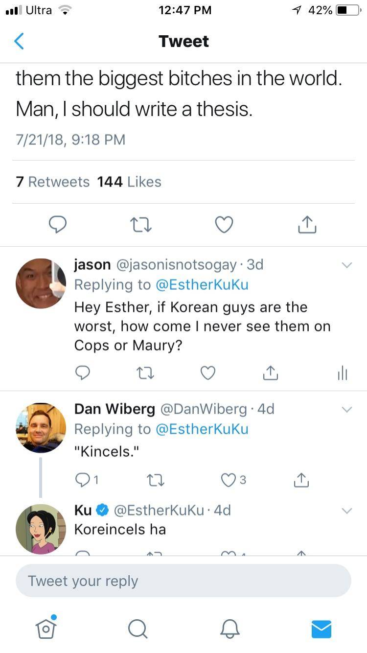Open Search from the bottom navigation
The width and height of the screenshot is (367, 653).
click(138, 630)
